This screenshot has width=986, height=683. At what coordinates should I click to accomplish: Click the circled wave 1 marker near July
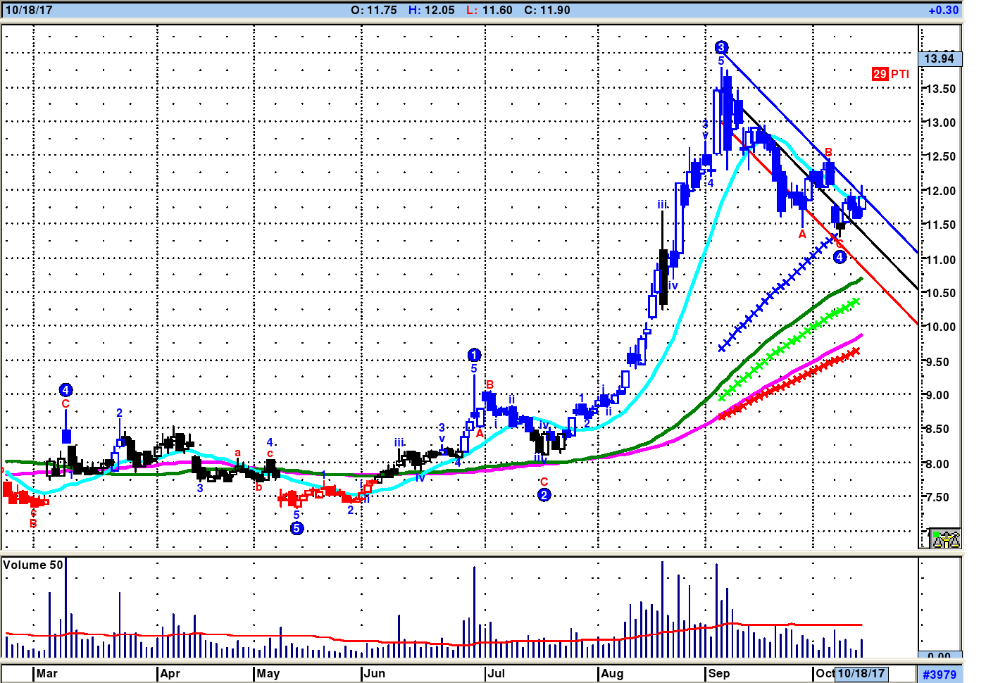coord(474,355)
